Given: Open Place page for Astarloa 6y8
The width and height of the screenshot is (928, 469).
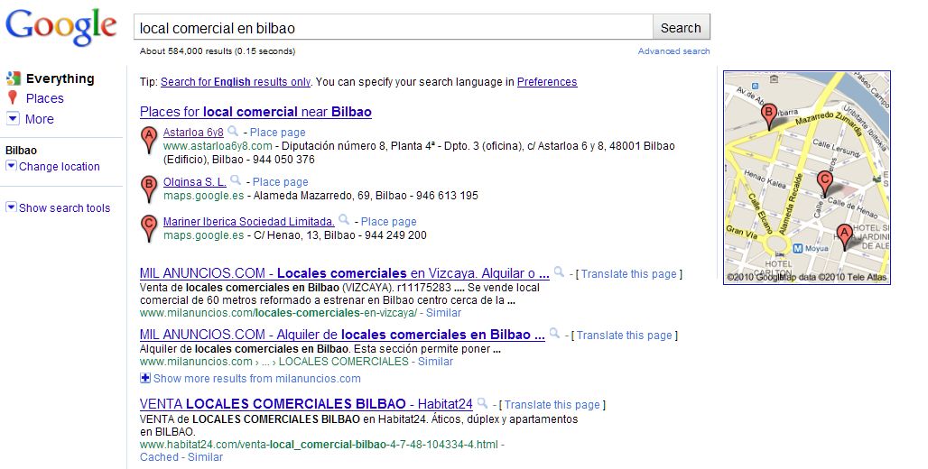Looking at the screenshot, I should click(x=277, y=133).
